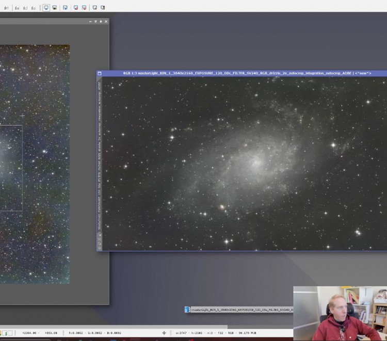Click the R:0.0002 readout value
This screenshot has width=387, height=341.
76,333
